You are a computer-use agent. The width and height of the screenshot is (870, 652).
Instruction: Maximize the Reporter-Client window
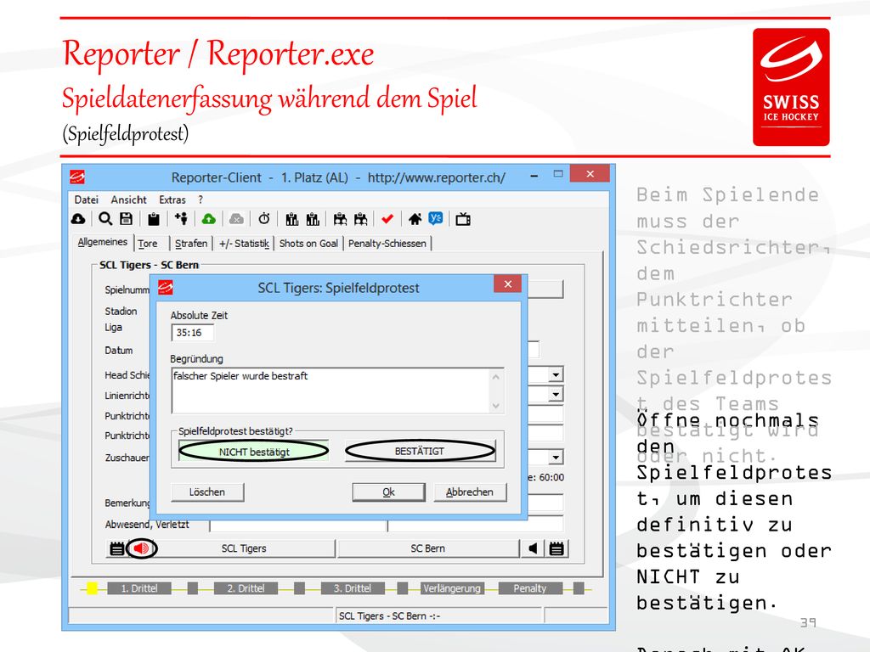[558, 174]
